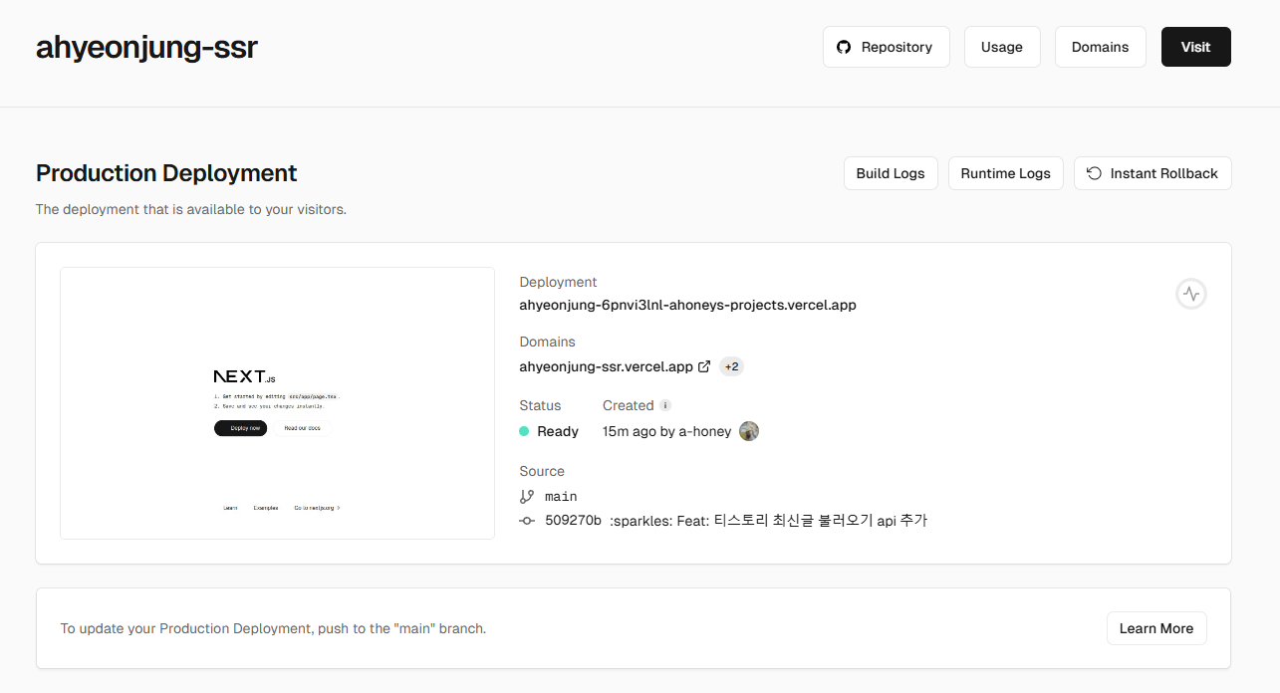Click the git branch icon beside main
The height and width of the screenshot is (693, 1280).
pyautogui.click(x=527, y=496)
